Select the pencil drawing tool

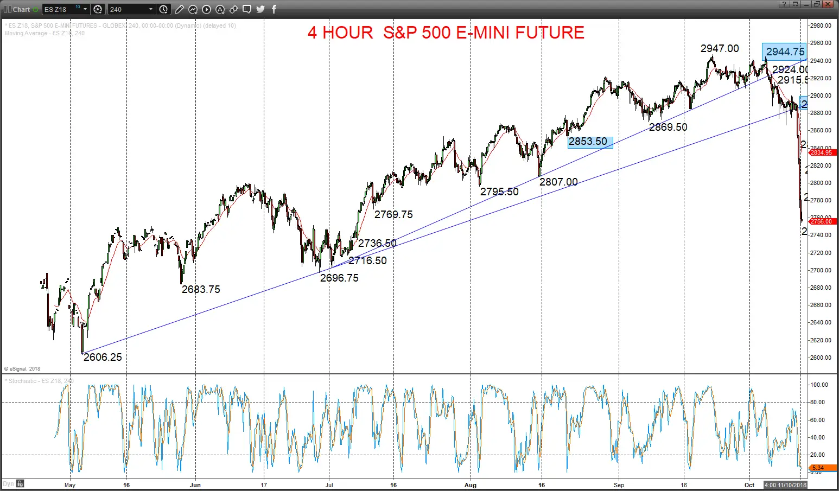click(179, 9)
